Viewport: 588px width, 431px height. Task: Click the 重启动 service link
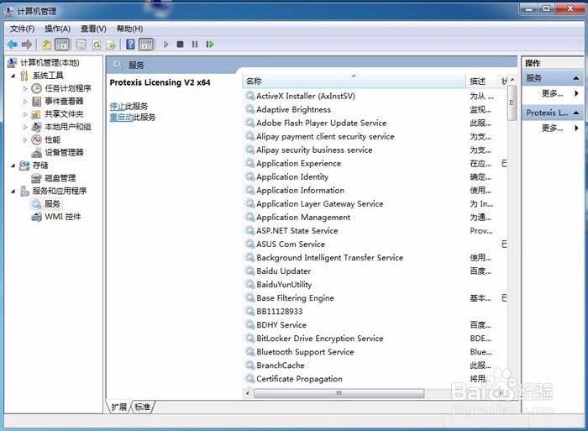[x=121, y=118]
